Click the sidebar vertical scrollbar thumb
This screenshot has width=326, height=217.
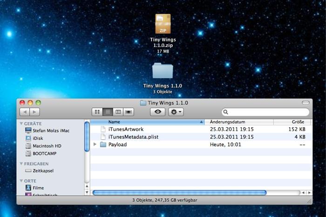tap(87, 136)
